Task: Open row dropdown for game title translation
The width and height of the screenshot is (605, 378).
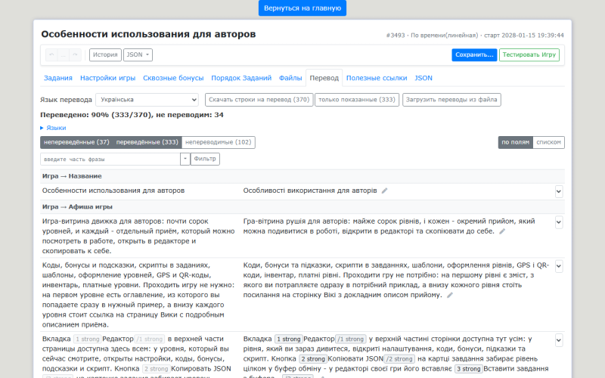Action: tap(559, 191)
